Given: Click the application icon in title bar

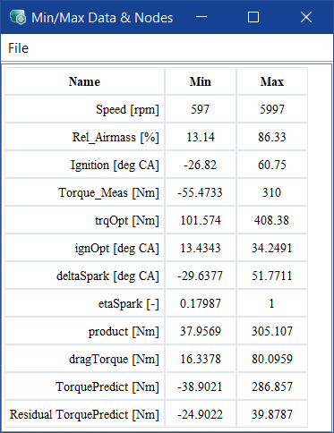Looking at the screenshot, I should pyautogui.click(x=18, y=17).
